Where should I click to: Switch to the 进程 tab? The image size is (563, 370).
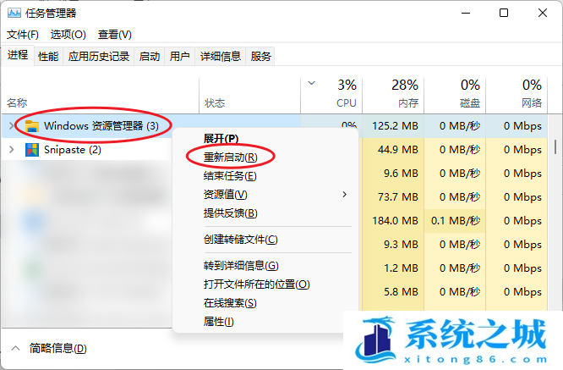18,55
